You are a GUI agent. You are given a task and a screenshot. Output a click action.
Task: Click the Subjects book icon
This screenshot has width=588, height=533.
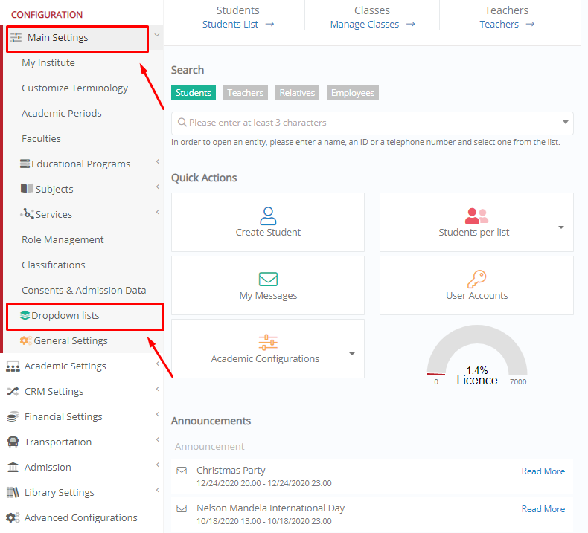tap(27, 188)
